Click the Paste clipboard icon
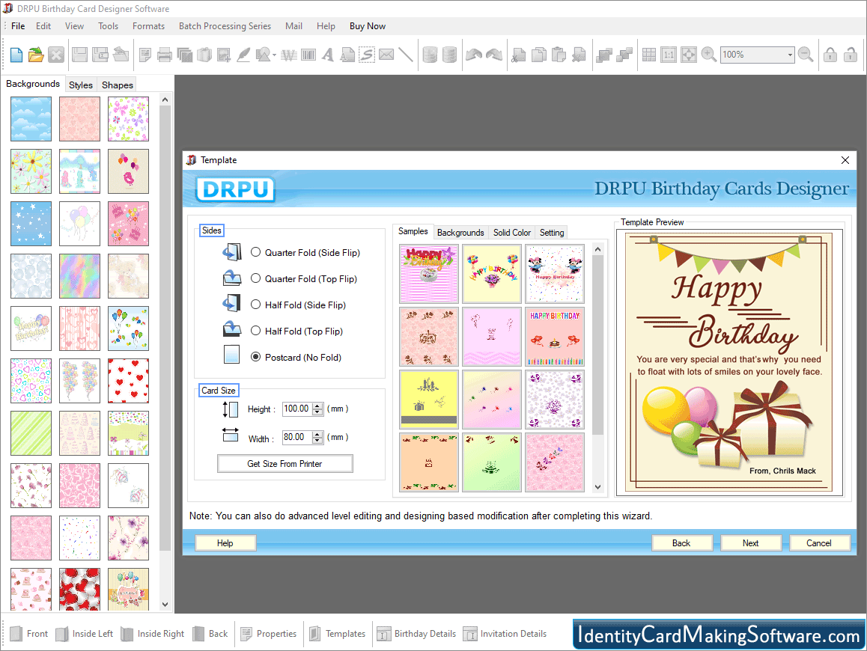The width and height of the screenshot is (867, 651). point(559,55)
